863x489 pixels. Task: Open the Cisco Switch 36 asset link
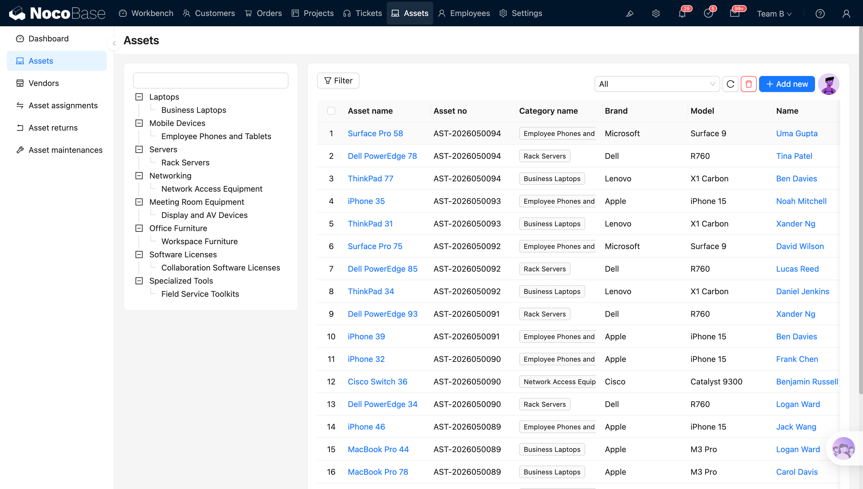point(378,382)
